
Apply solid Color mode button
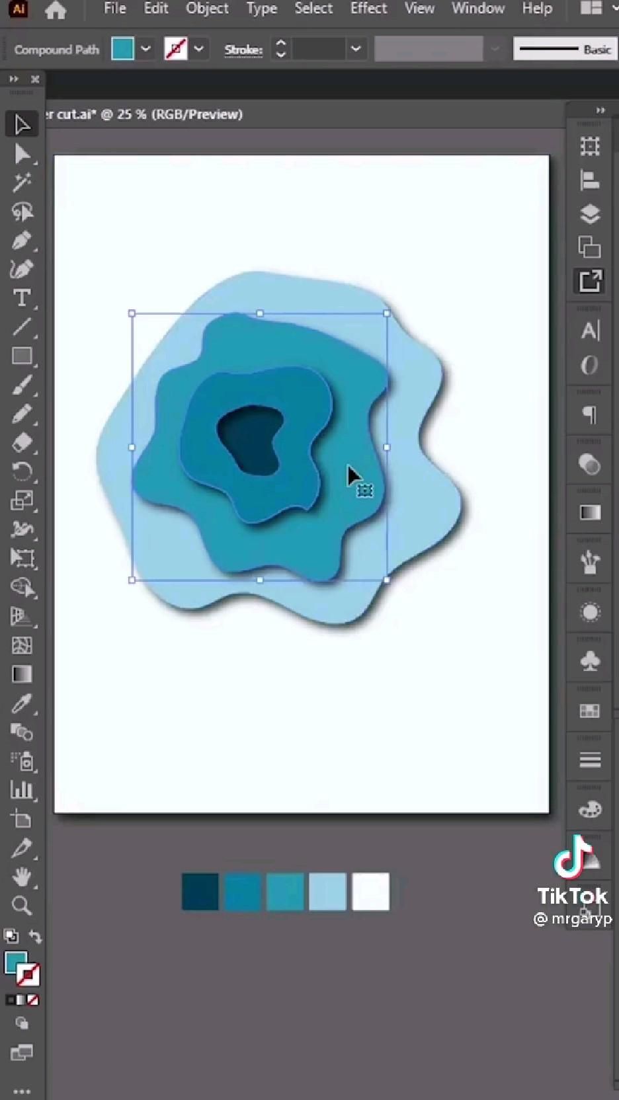10,1000
